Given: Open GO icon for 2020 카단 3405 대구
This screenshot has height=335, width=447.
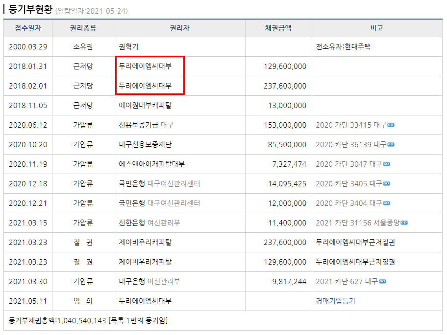Looking at the screenshot, I should click(386, 184).
